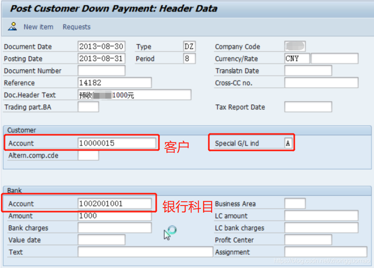Focus the Company Code field
Viewport: 374px width, 268px height.
pos(295,46)
